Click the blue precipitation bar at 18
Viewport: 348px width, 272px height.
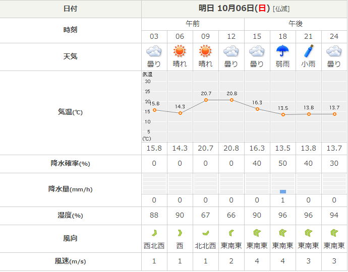pyautogui.click(x=283, y=191)
